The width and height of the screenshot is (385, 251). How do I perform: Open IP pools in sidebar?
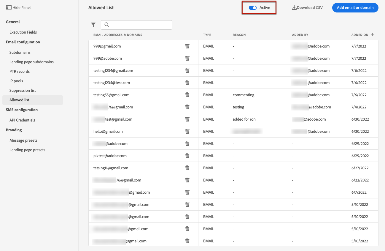tap(16, 81)
